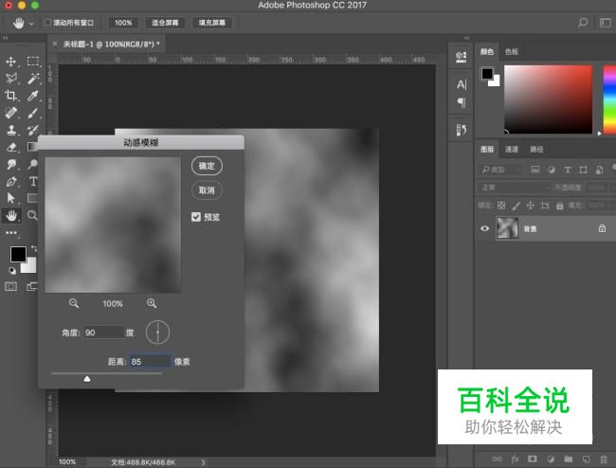The height and width of the screenshot is (468, 616).
Task: Select the Background layer thumbnail
Action: 507,228
